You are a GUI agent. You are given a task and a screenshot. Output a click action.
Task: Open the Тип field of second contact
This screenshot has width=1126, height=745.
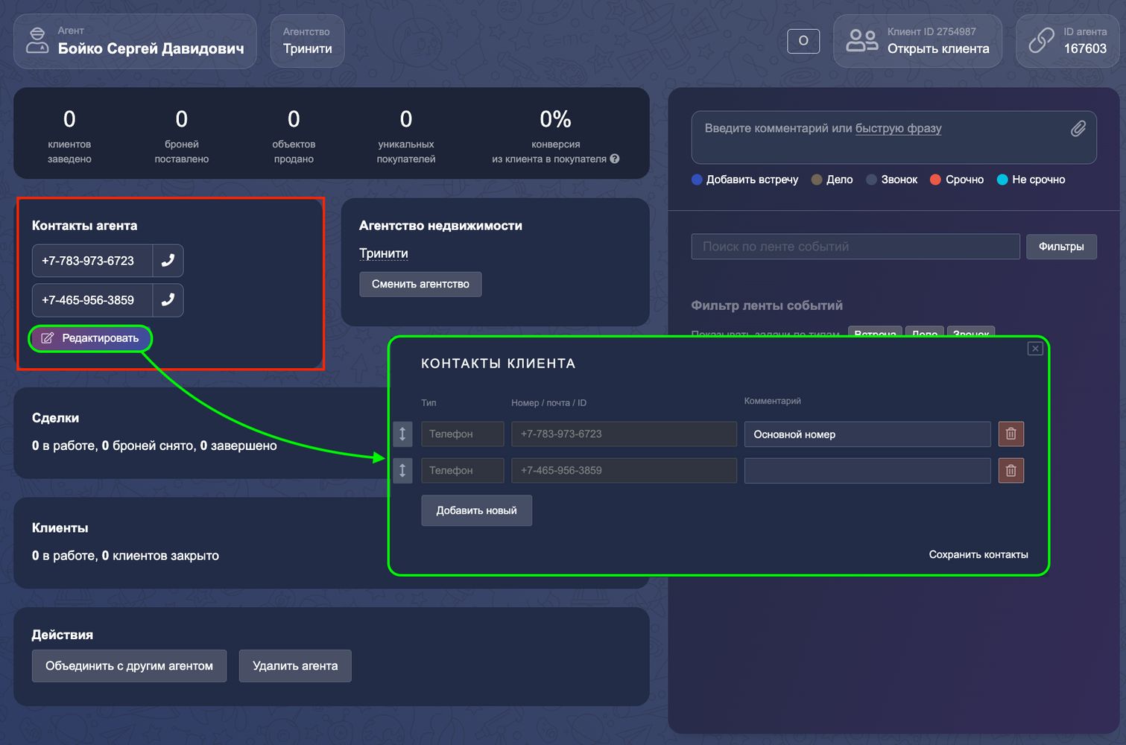[462, 470]
